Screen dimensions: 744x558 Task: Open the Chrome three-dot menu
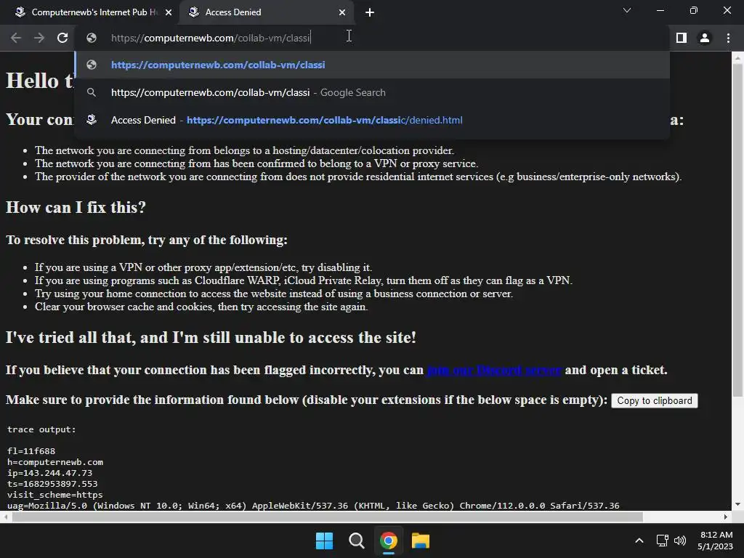pos(728,38)
